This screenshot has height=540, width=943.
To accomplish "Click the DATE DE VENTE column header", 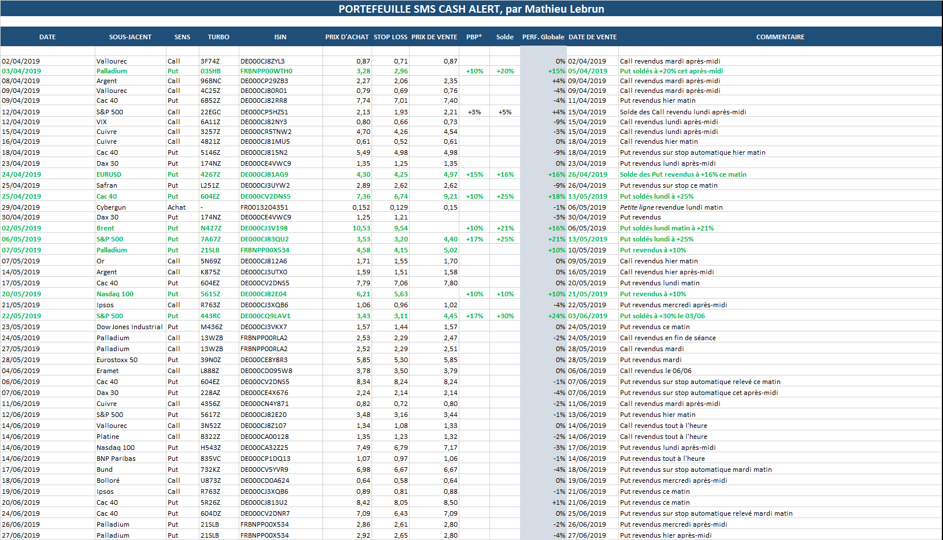I will click(592, 37).
